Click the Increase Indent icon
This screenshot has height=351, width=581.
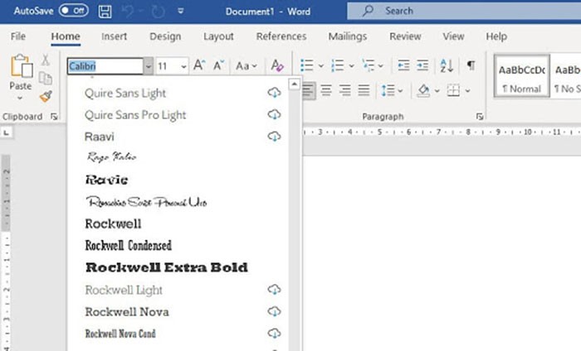pos(422,65)
